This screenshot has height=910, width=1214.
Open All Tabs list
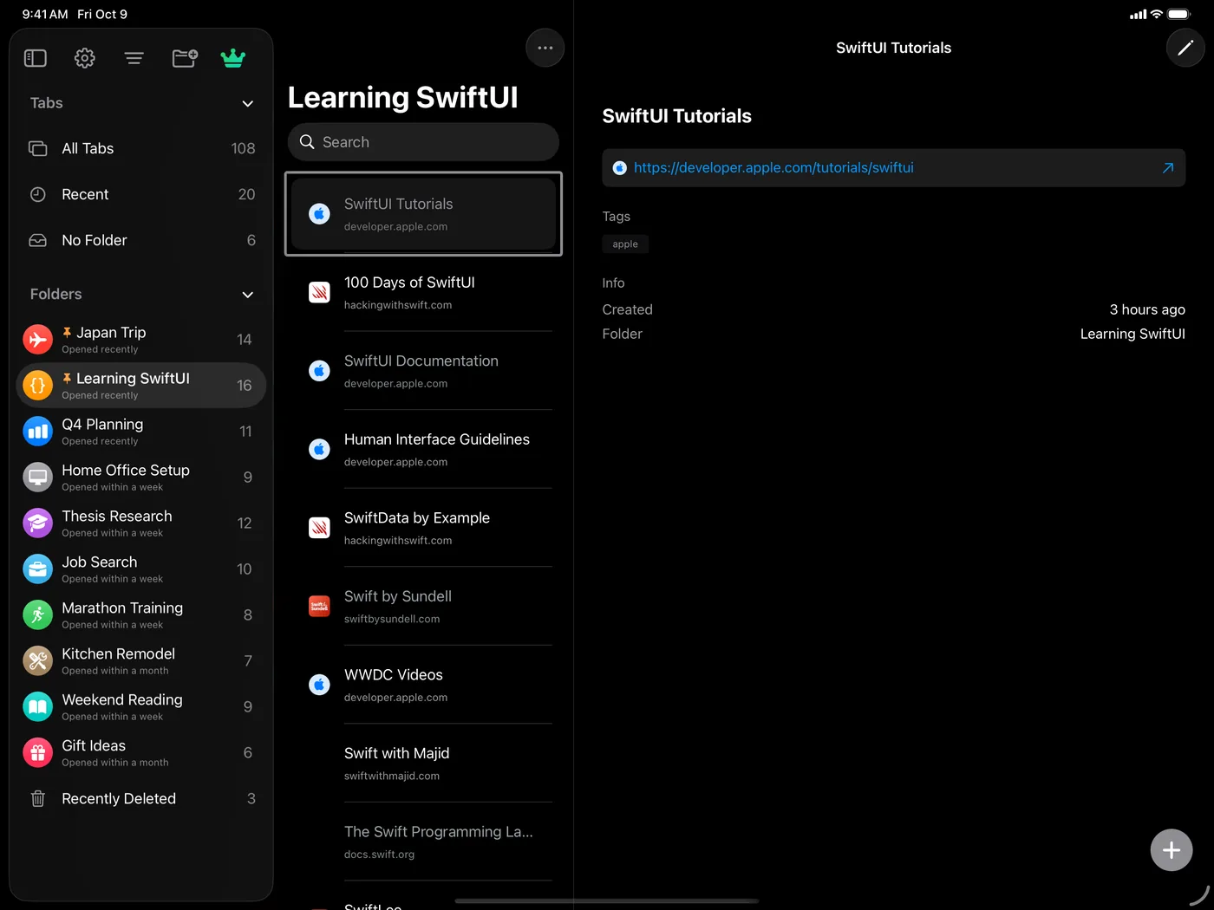(141, 149)
